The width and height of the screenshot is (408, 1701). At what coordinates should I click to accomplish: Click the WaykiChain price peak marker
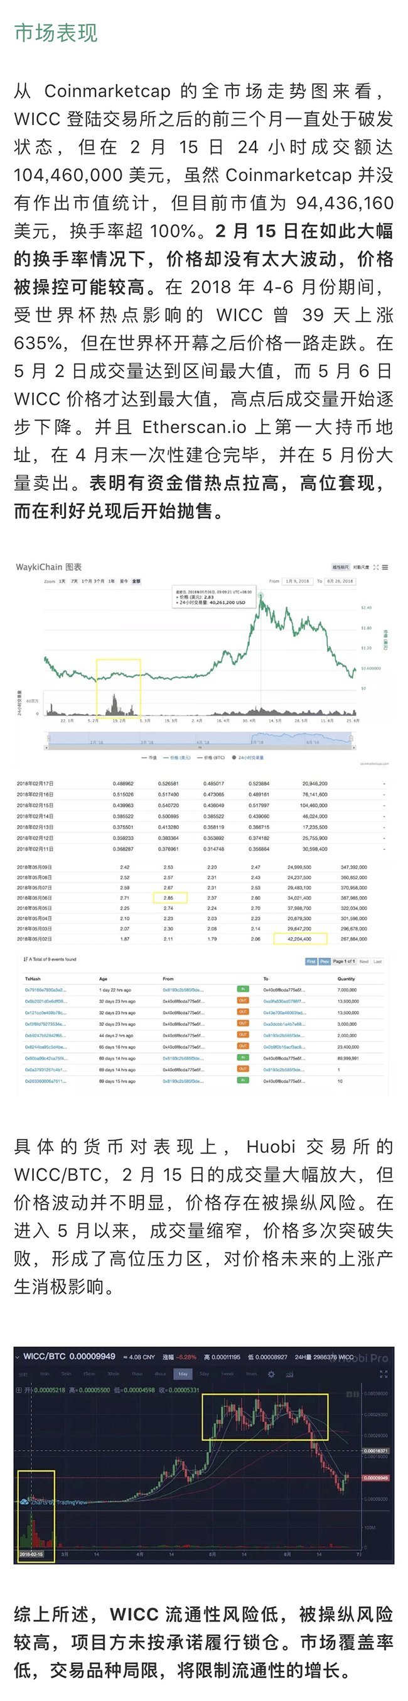pos(261,596)
